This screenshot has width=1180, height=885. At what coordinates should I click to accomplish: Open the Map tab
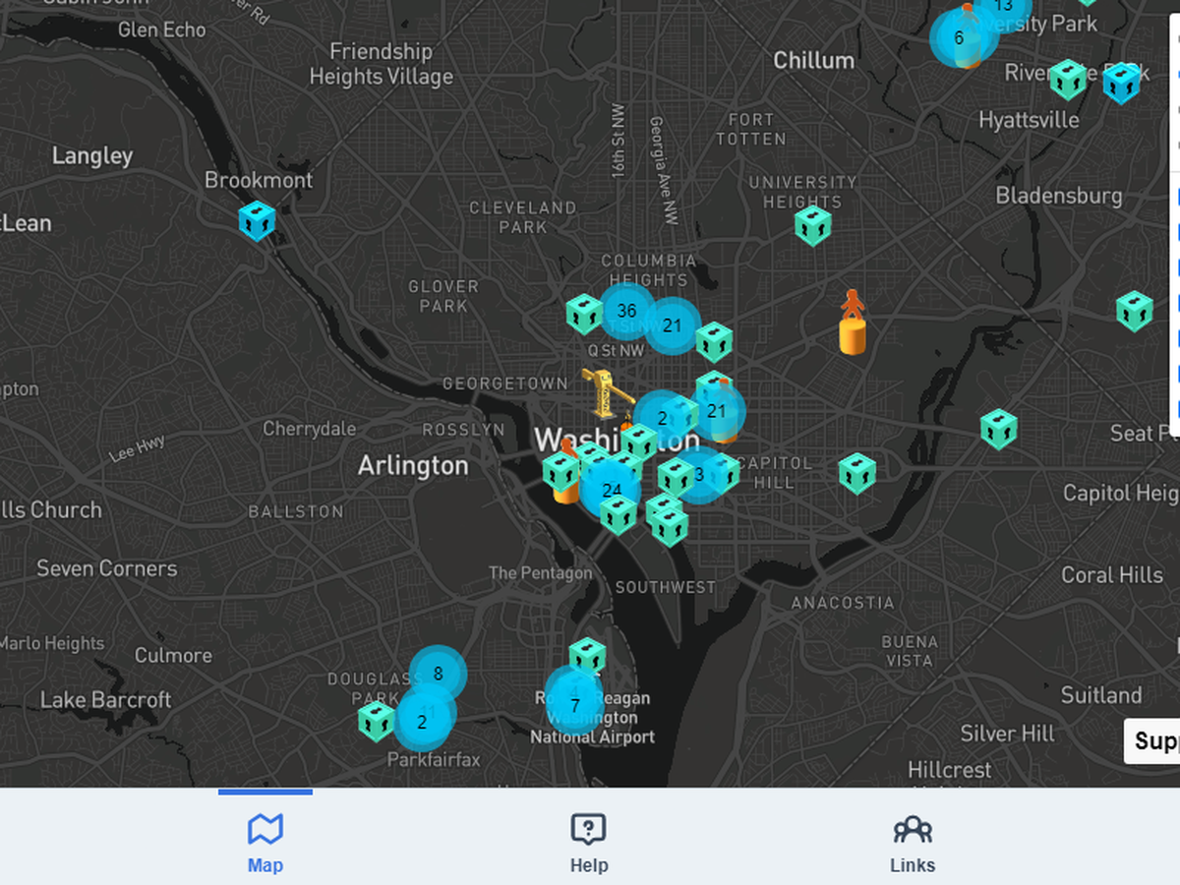point(265,842)
